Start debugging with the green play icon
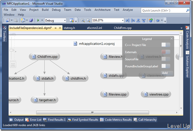This screenshot has height=131, width=193. click(x=38, y=20)
